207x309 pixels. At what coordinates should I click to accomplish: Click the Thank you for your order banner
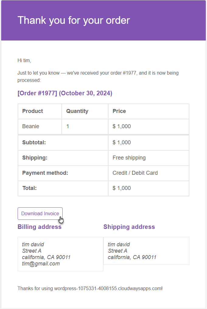[103, 20]
